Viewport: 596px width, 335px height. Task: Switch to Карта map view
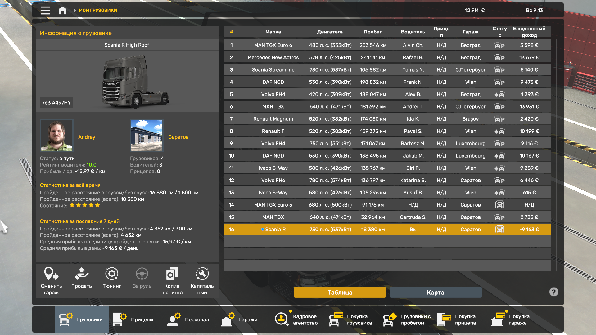(436, 292)
